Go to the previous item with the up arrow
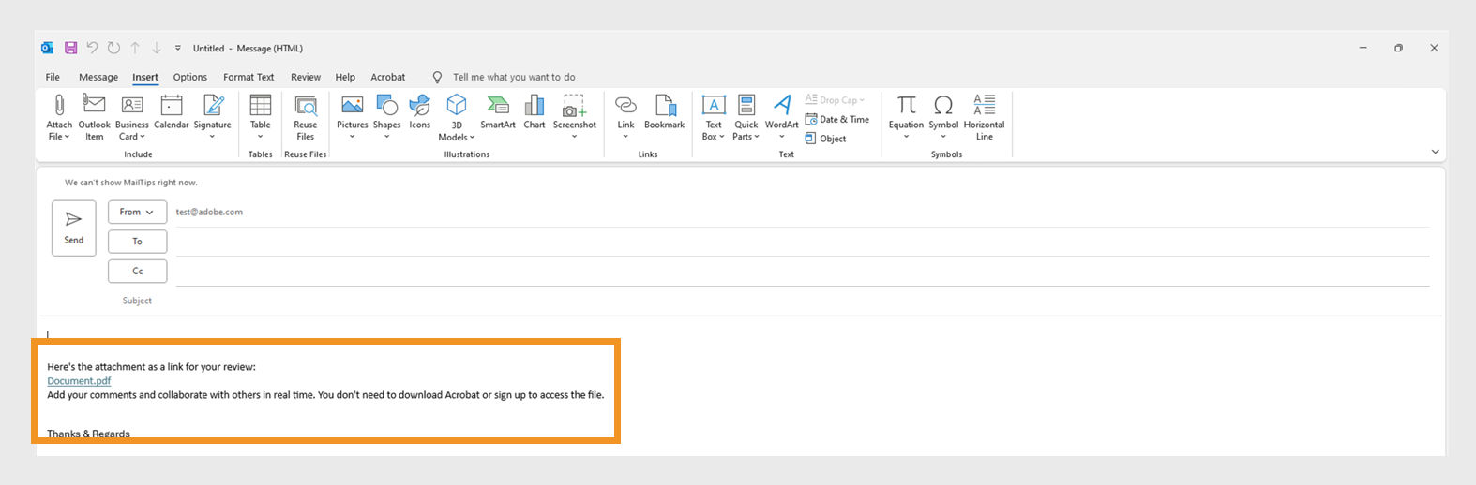 [135, 48]
